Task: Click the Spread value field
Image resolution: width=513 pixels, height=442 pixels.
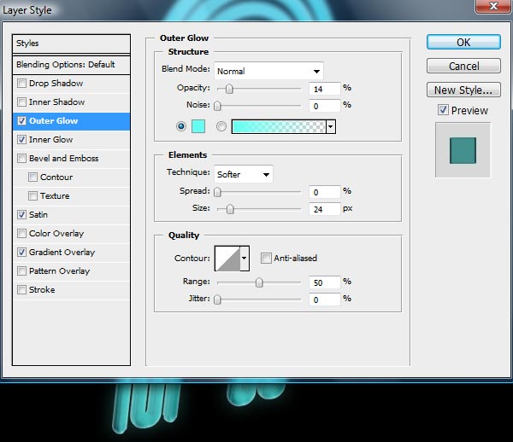Action: tap(325, 192)
